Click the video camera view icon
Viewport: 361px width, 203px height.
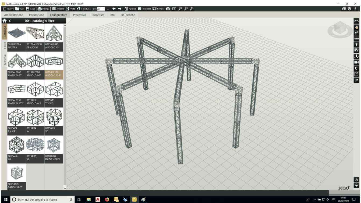[356, 62]
